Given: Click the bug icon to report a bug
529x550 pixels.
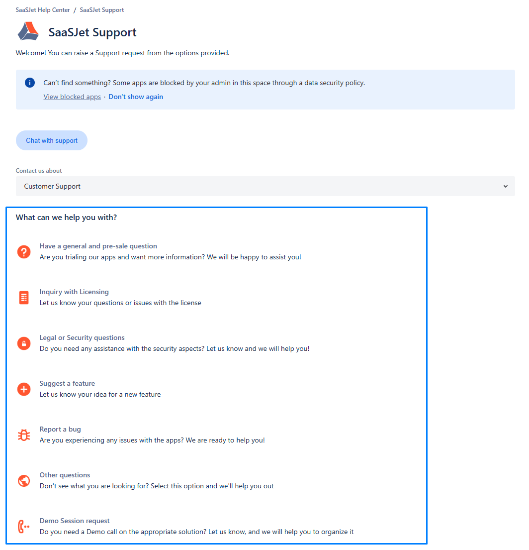Looking at the screenshot, I should (24, 435).
